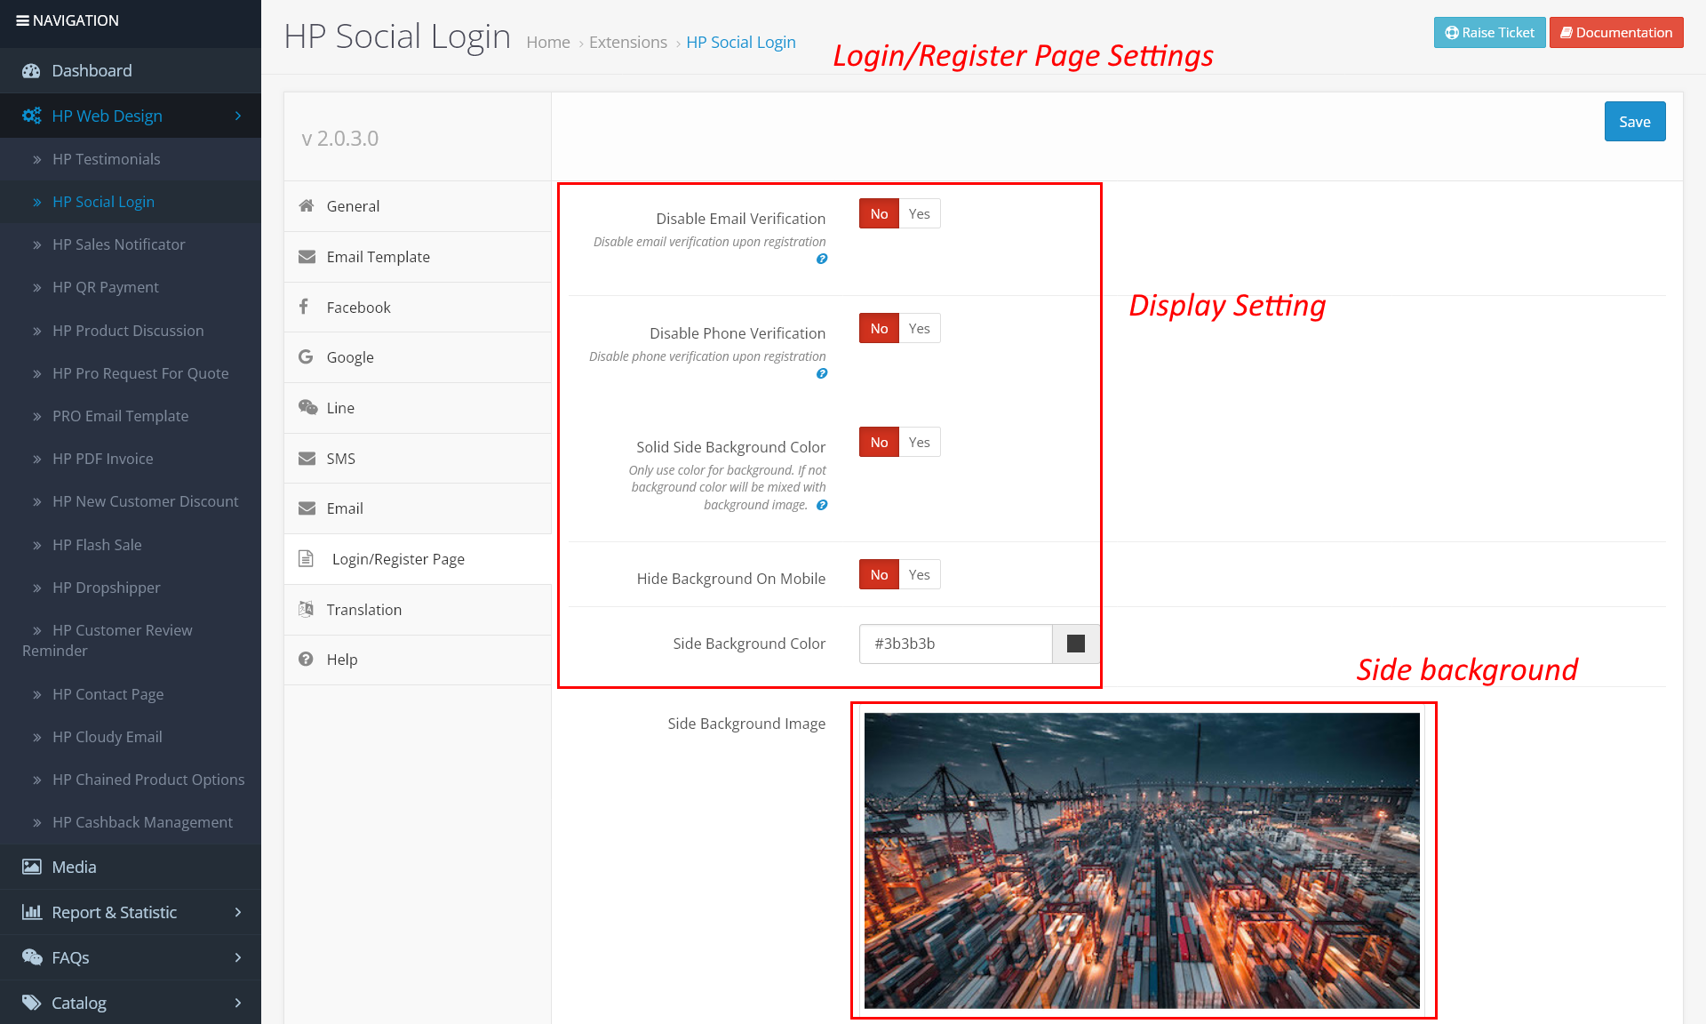The width and height of the screenshot is (1706, 1024).
Task: Click the navigation hamburger menu icon
Action: pyautogui.click(x=22, y=20)
